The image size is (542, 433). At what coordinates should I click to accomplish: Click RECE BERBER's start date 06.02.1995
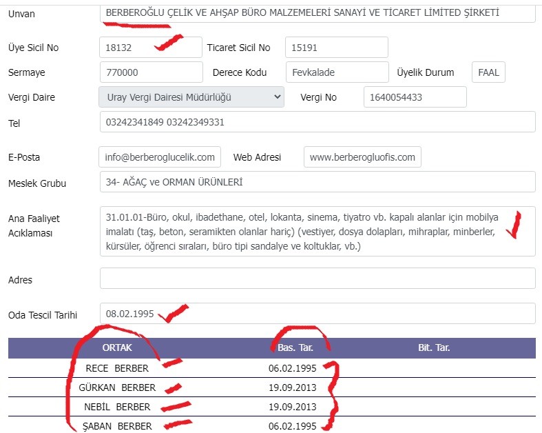click(293, 368)
